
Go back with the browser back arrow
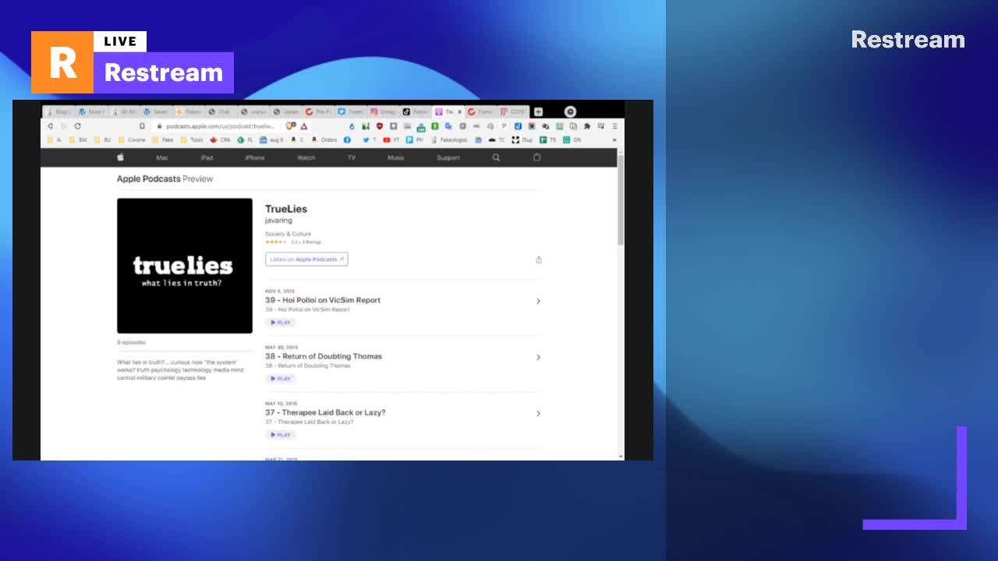coord(50,126)
